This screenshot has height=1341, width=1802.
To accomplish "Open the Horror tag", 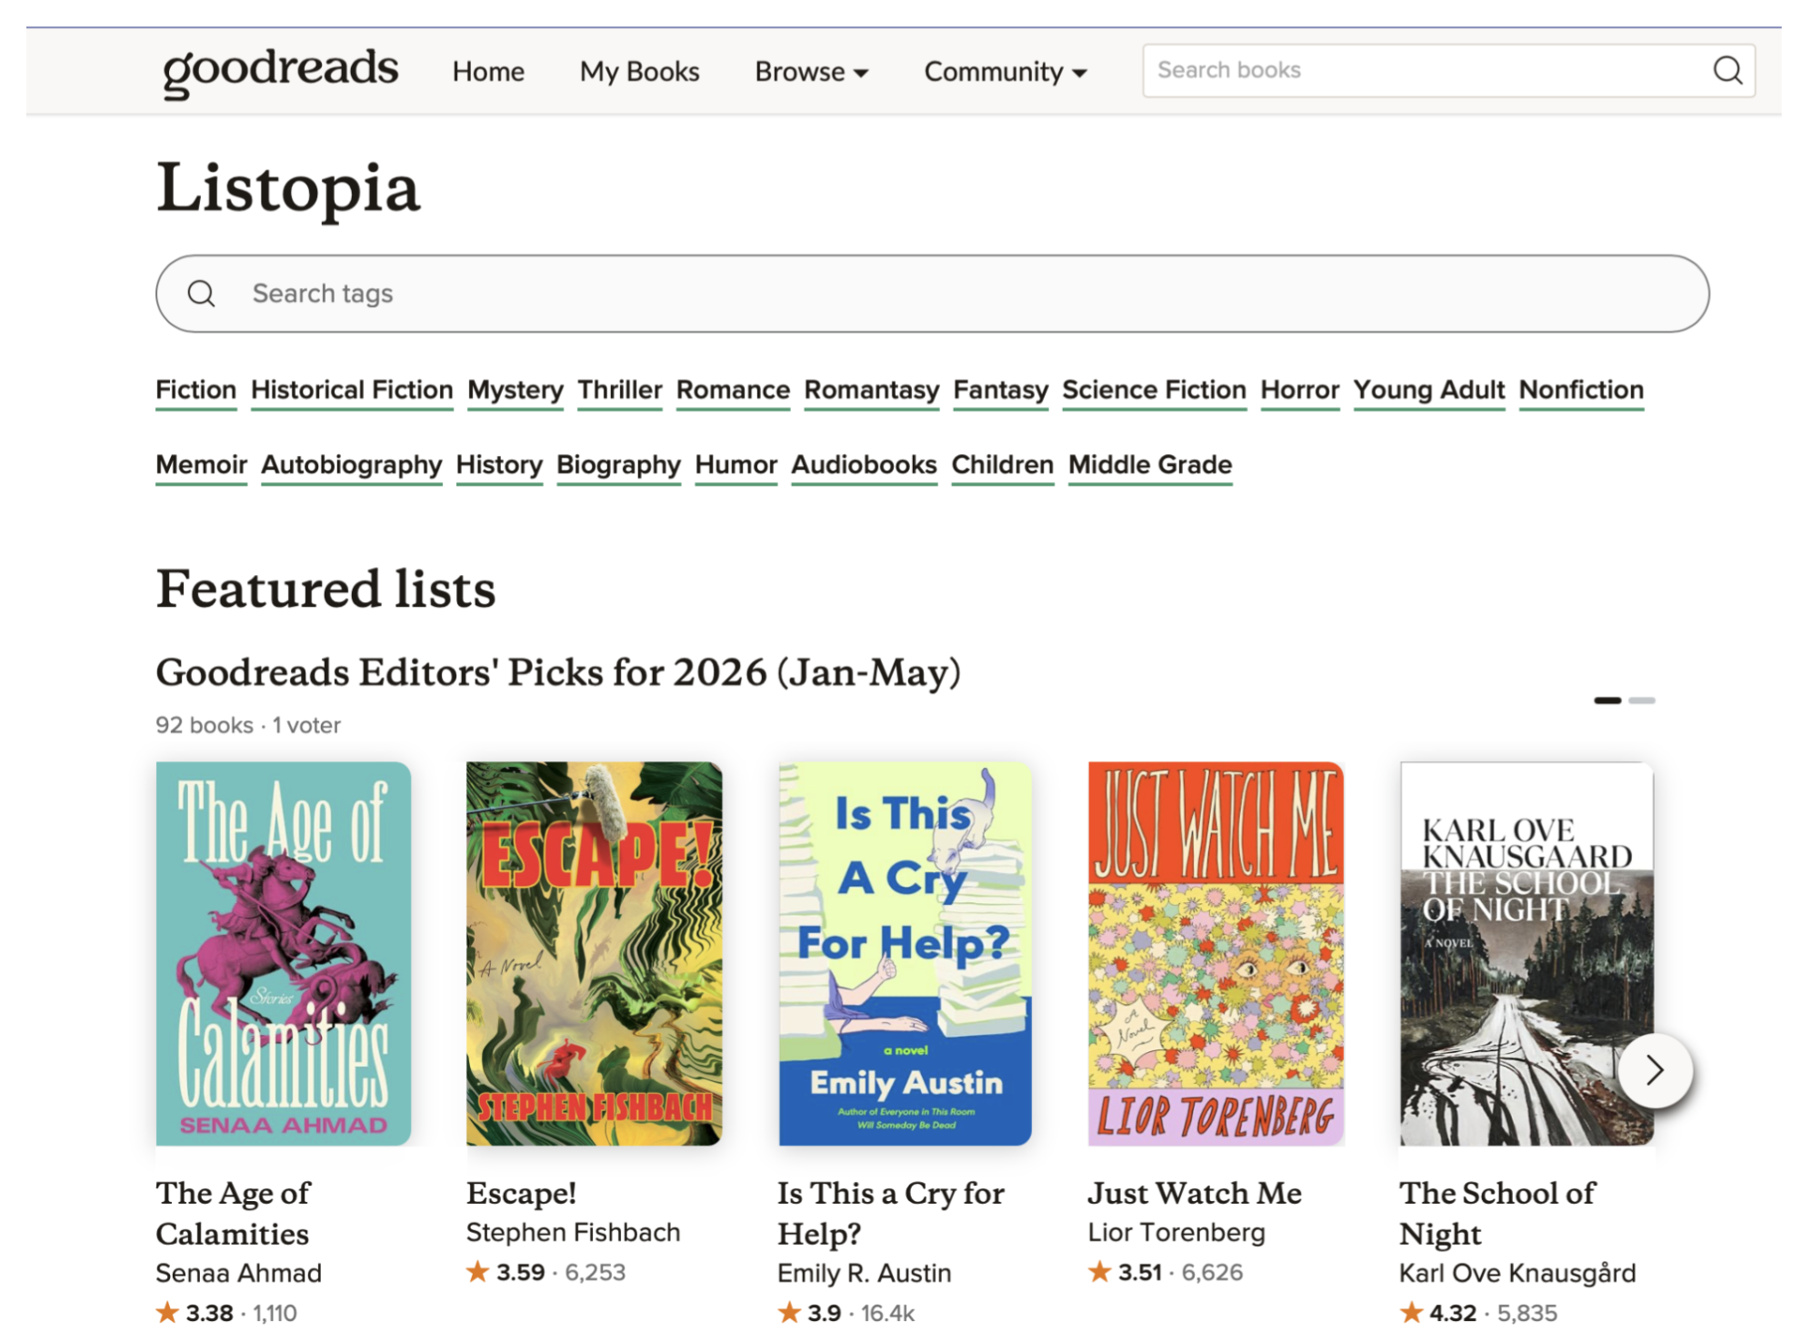I will [x=1300, y=390].
